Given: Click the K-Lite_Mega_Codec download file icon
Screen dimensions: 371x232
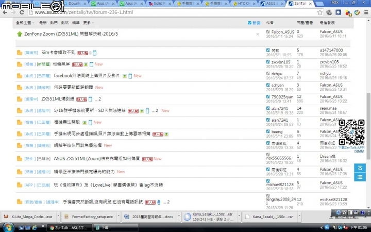Looking at the screenshot, I should [6, 217].
